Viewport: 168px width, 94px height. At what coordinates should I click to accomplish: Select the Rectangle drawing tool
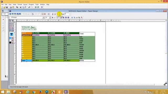point(10,23)
